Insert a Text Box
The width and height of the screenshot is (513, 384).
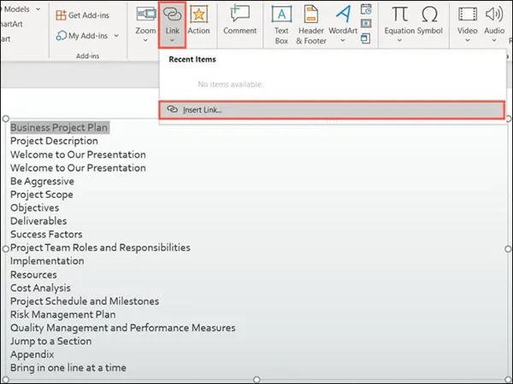(281, 25)
